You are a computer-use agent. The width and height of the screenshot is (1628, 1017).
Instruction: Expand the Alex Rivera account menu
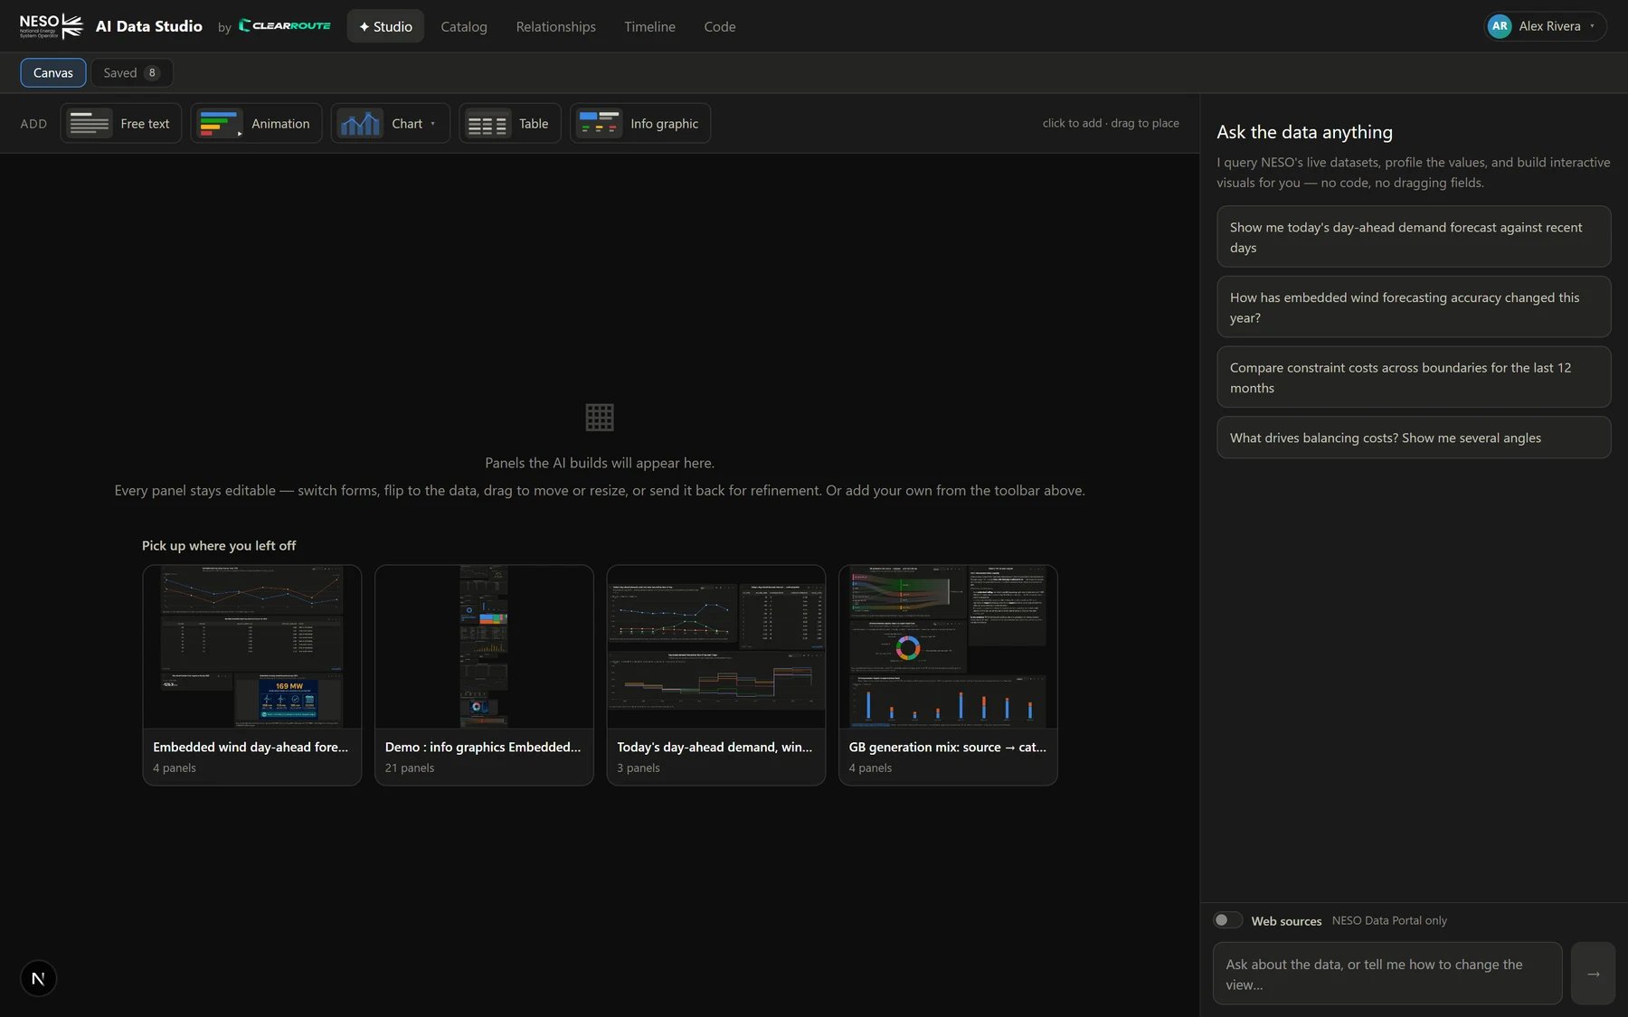point(1545,26)
